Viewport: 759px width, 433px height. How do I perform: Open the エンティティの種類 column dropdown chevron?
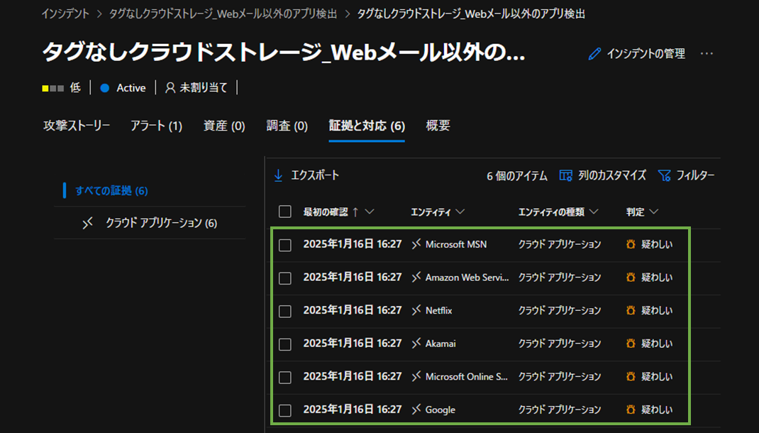pos(594,212)
